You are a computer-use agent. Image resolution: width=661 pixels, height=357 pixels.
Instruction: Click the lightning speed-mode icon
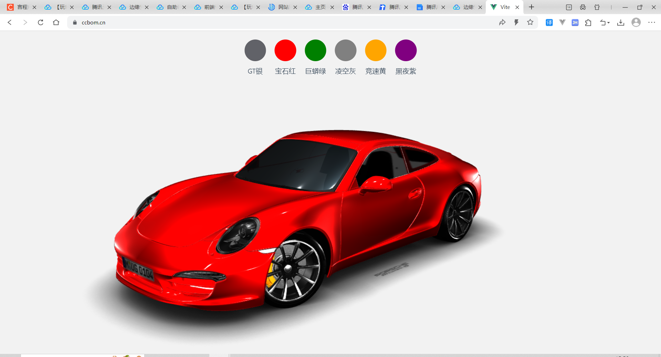pos(516,22)
